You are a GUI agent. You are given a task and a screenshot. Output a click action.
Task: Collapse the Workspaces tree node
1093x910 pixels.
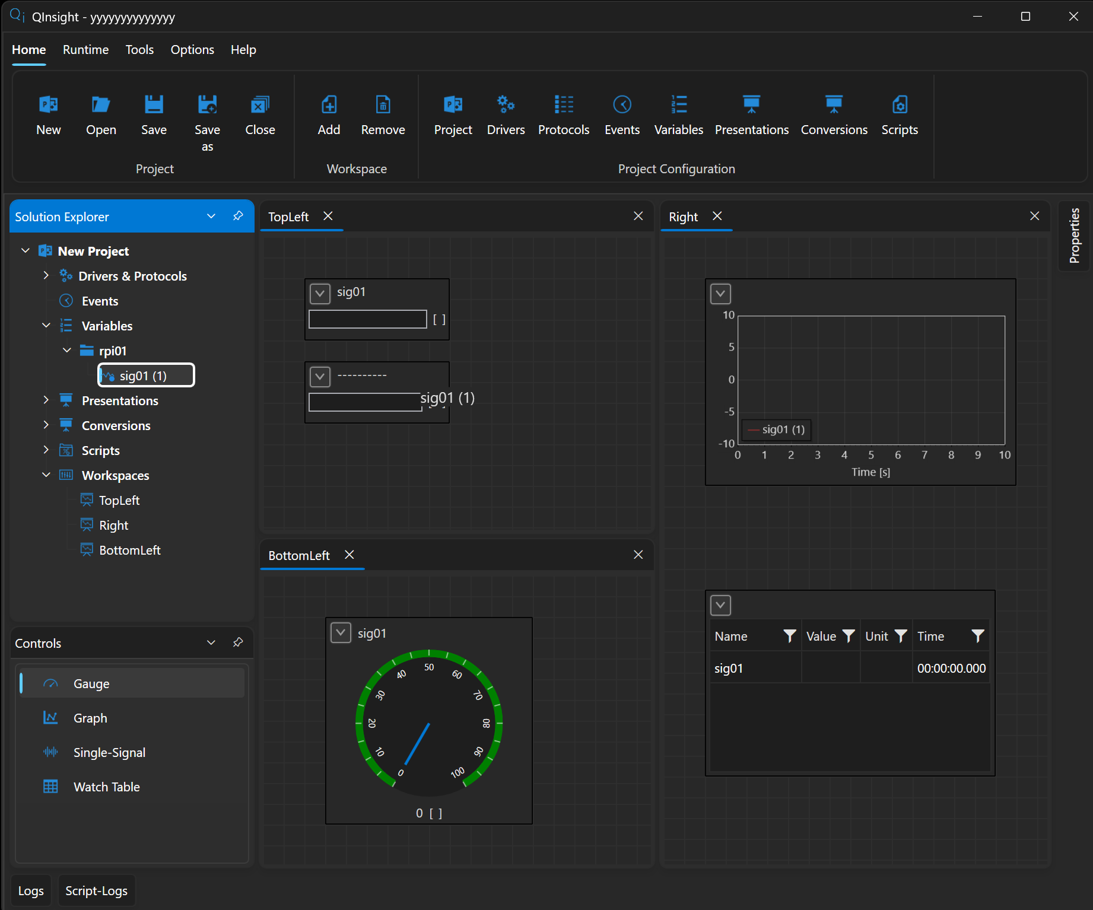46,475
